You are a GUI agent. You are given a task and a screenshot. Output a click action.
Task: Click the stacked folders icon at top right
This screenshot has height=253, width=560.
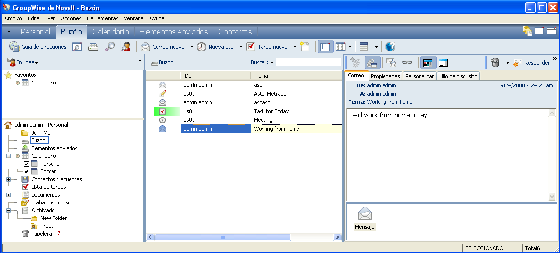[527, 32]
